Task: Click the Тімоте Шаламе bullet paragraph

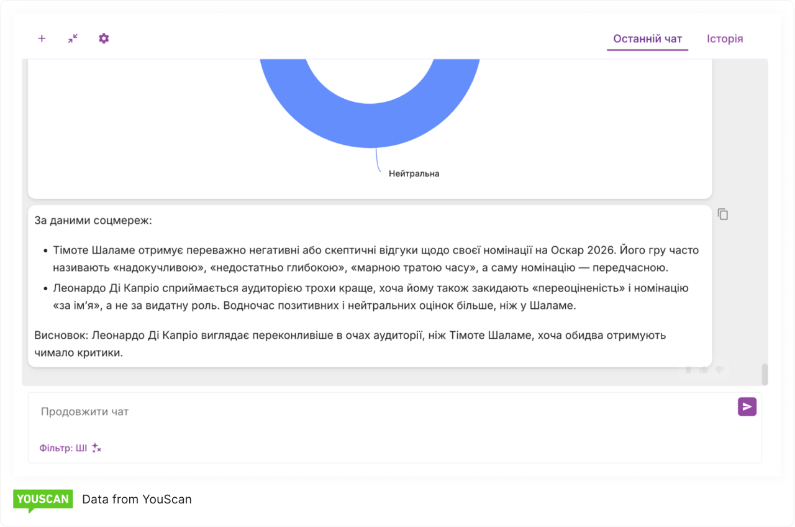Action: [373, 259]
